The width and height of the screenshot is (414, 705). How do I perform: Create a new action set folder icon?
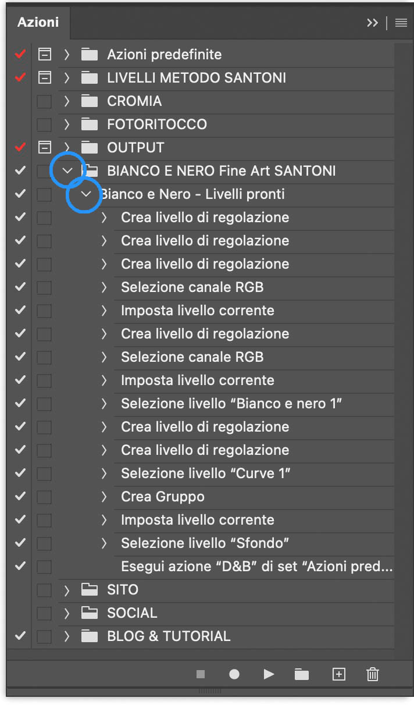(301, 674)
